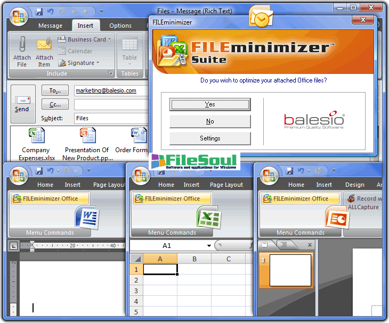Select slide 1 thumbnail in PowerPoint
389x323 pixels.
click(290, 270)
